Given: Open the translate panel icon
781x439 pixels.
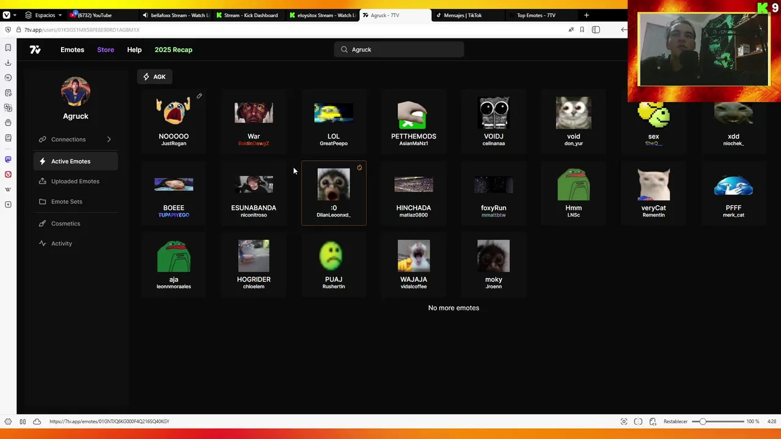Looking at the screenshot, I should [x=8, y=108].
